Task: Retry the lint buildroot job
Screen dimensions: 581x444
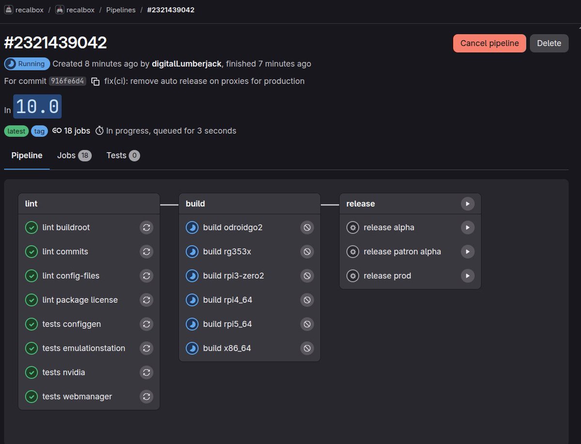Action: coord(146,227)
